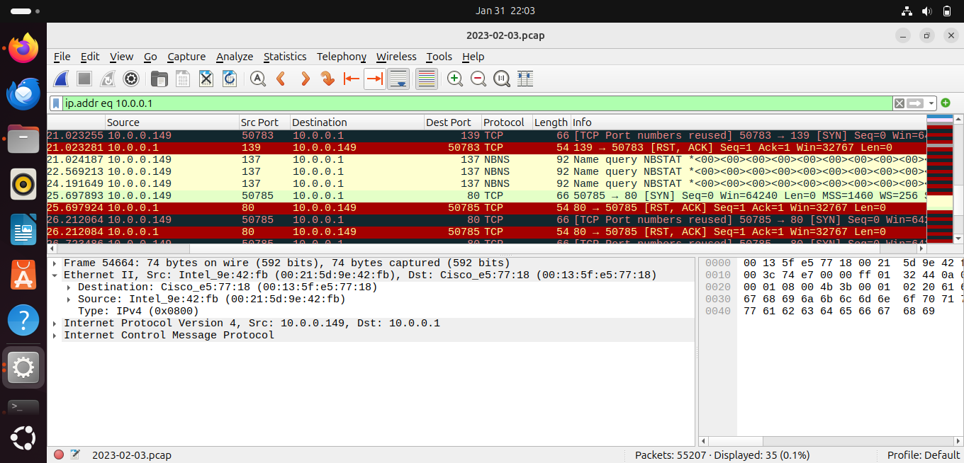964x463 pixels.
Task: Open the Edit menu
Action: tap(90, 57)
